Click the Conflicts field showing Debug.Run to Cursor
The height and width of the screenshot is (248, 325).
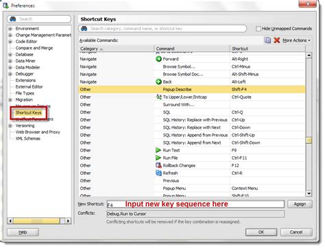pos(195,214)
